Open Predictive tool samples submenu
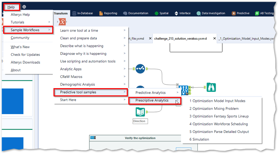Viewport: 279px width, 154px height. point(91,92)
